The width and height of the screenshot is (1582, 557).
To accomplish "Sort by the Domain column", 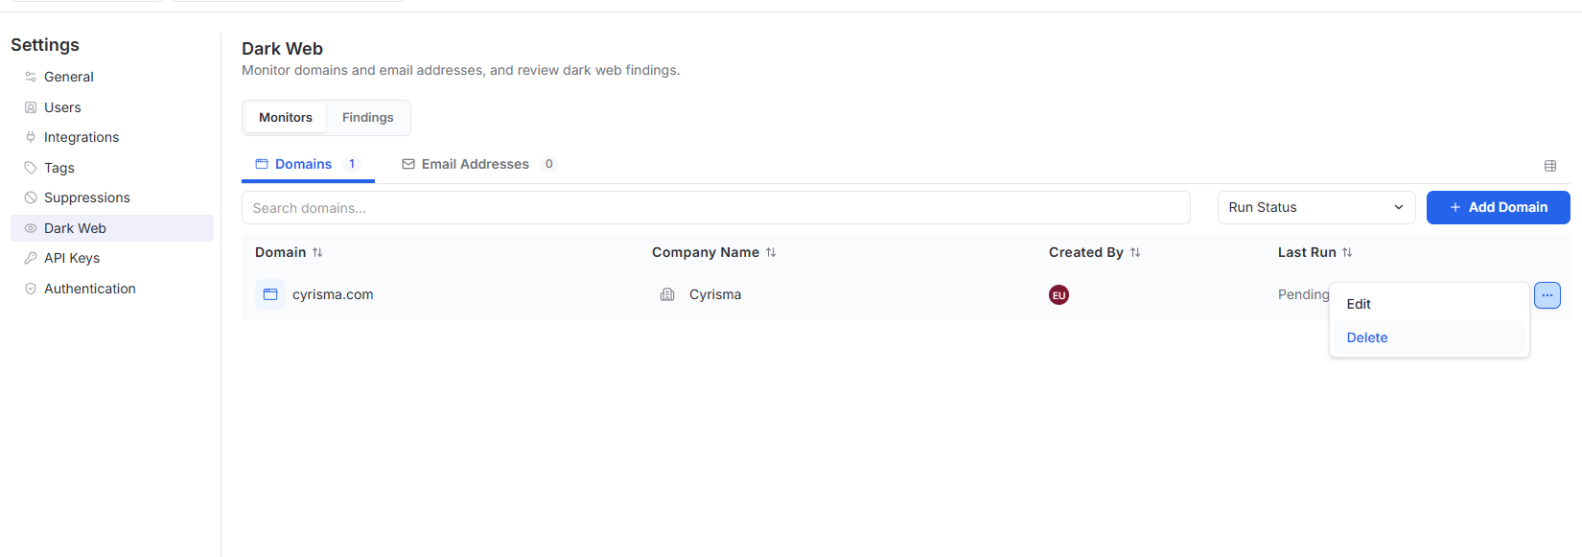I will click(289, 252).
